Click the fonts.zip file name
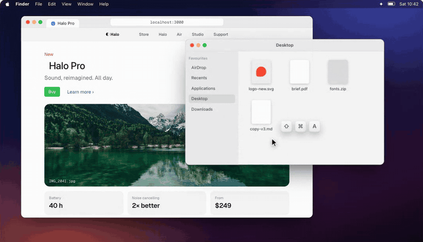 (338, 89)
